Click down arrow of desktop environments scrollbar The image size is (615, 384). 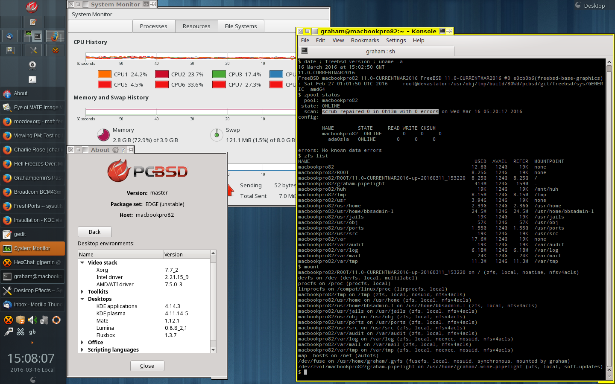coord(213,350)
